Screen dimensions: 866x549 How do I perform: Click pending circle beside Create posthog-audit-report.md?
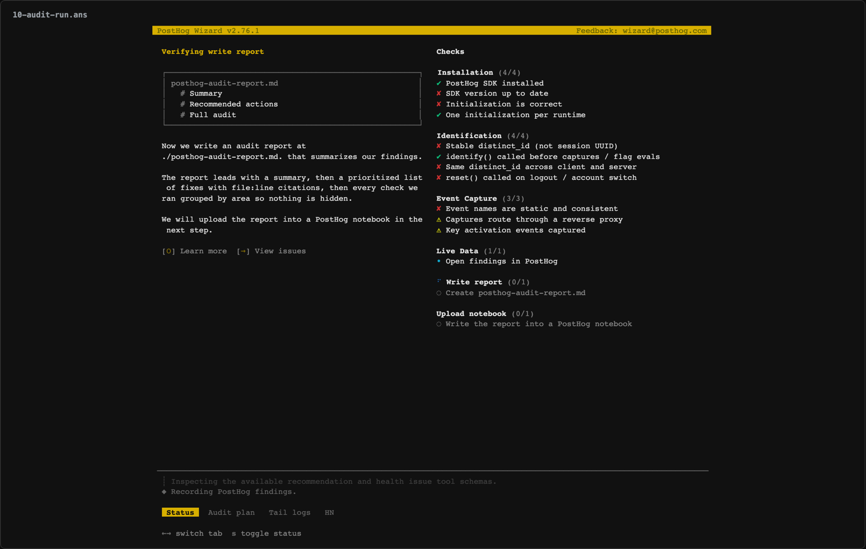click(x=439, y=293)
